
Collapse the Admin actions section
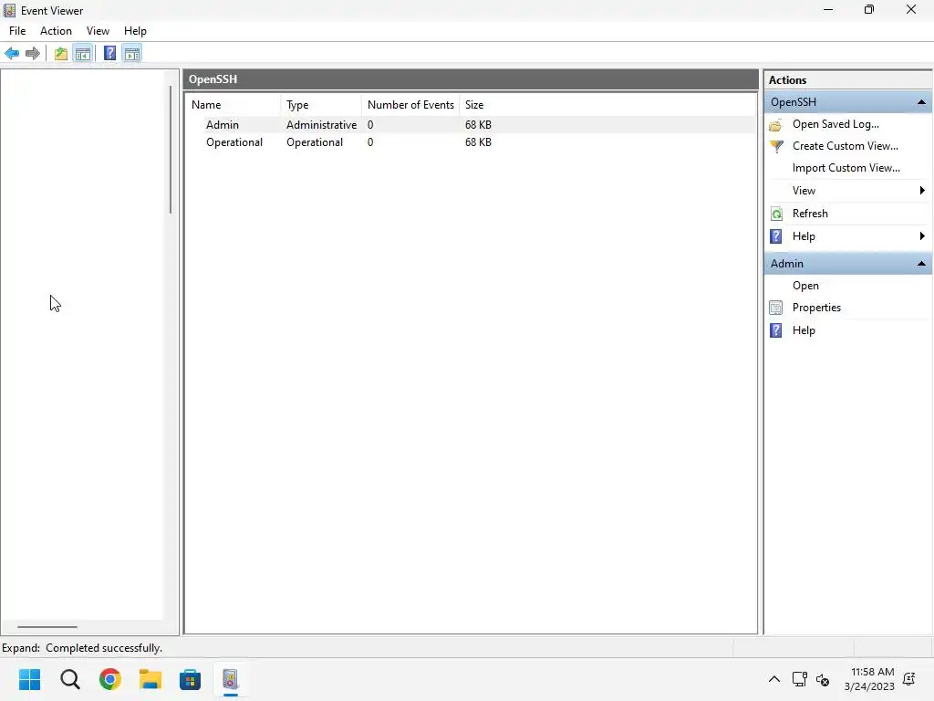point(921,264)
